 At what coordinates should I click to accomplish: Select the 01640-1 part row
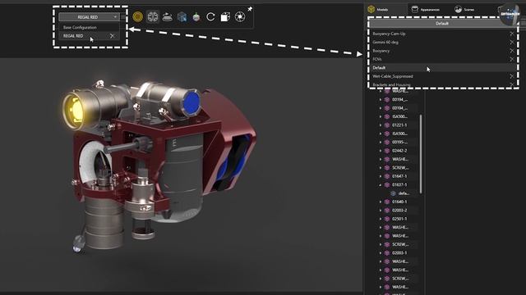399,202
